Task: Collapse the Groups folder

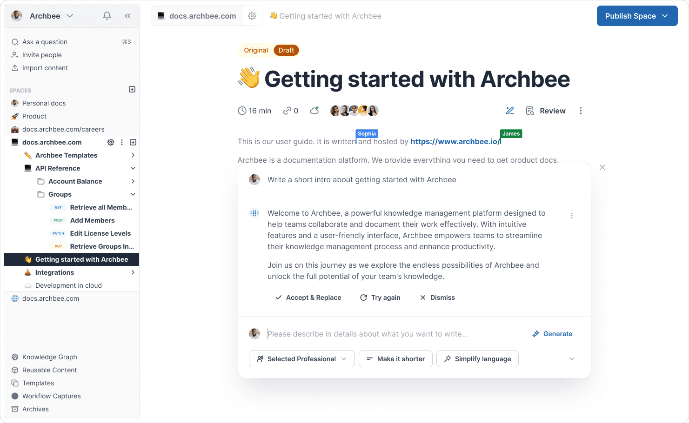Action: [x=133, y=194]
